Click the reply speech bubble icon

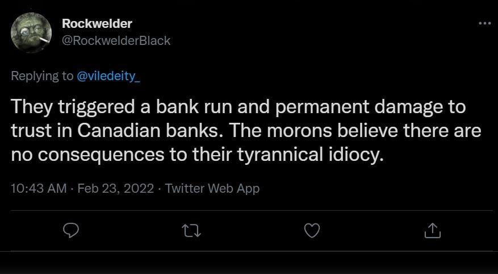70,230
